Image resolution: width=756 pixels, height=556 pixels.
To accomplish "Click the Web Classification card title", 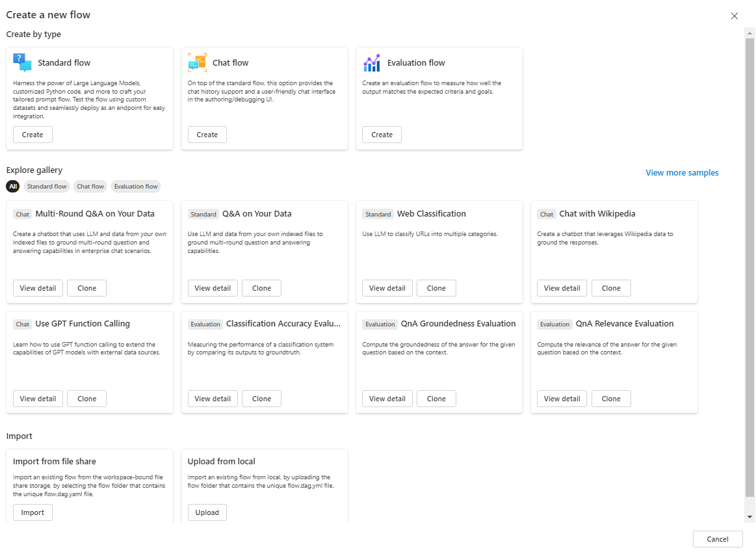I will 432,214.
